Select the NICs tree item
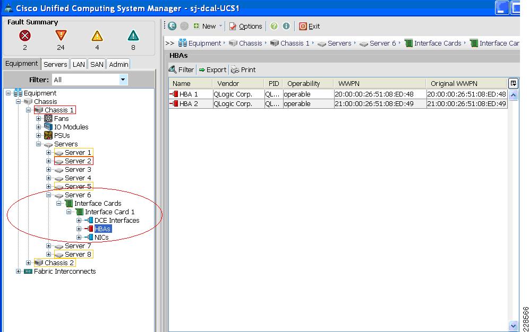This screenshot has height=332, width=529. (101, 238)
